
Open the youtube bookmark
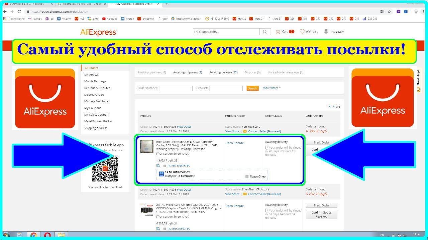pos(110,19)
